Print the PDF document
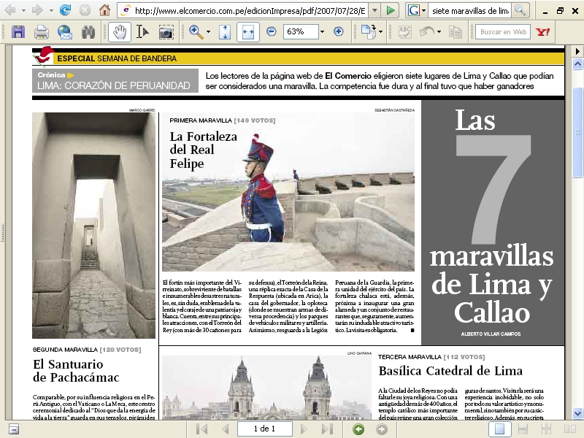Viewport: 584px width, 438px height. pyautogui.click(x=42, y=32)
